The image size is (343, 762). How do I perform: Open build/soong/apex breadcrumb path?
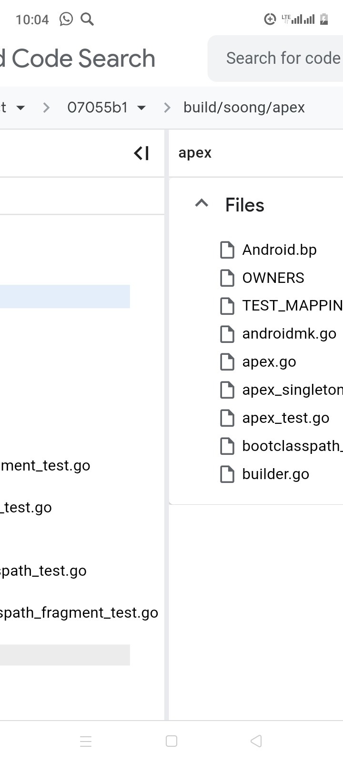click(244, 108)
